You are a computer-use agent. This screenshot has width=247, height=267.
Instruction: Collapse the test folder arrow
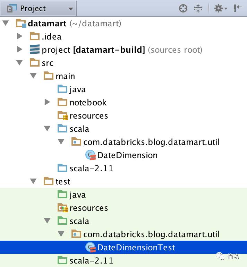click(x=33, y=181)
